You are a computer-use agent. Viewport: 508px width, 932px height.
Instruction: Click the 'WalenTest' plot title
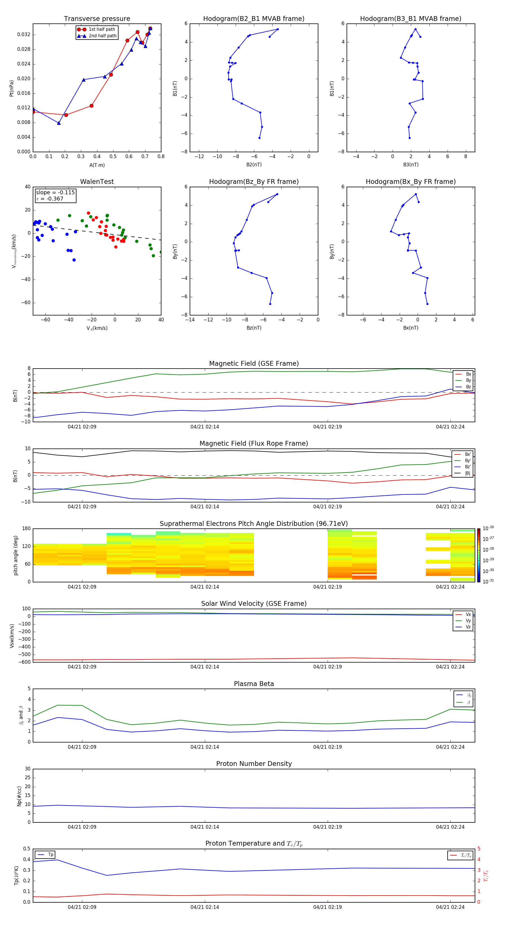[x=97, y=182]
